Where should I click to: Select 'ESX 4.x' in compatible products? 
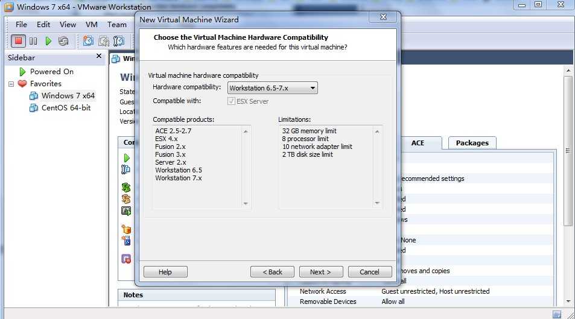point(166,139)
